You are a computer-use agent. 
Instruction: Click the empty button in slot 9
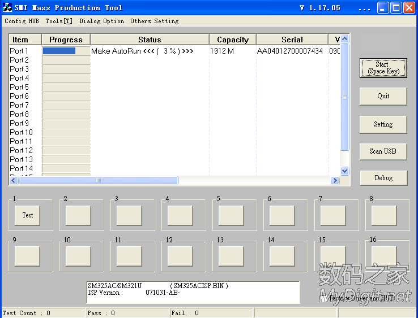tap(27, 256)
